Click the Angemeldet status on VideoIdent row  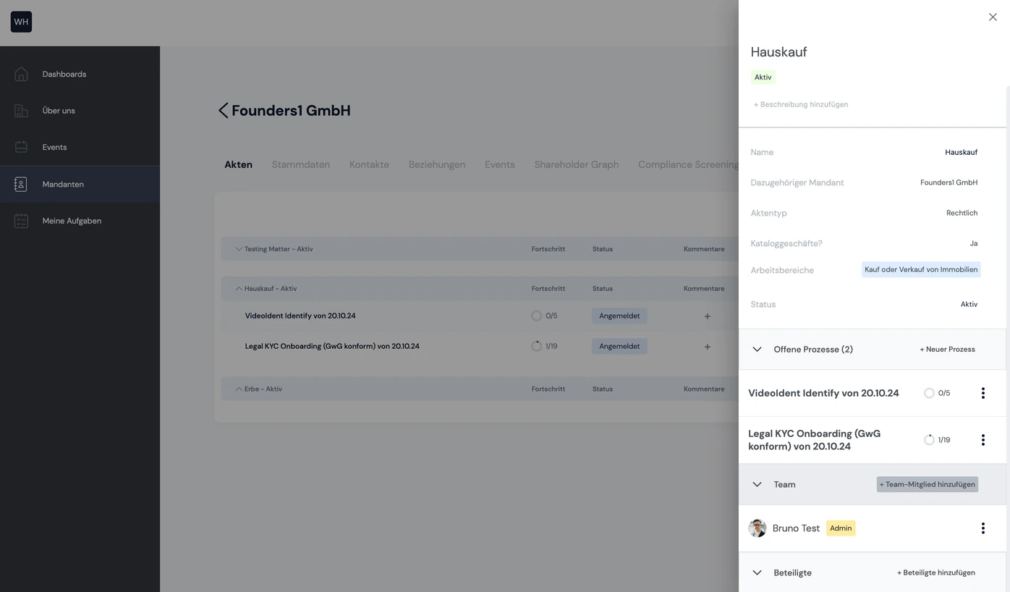(x=619, y=316)
